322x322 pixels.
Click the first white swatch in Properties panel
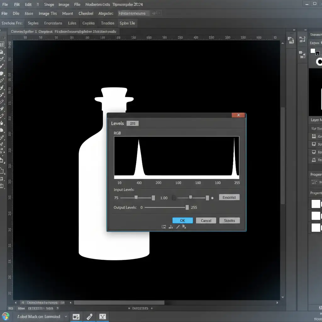[x=316, y=204]
